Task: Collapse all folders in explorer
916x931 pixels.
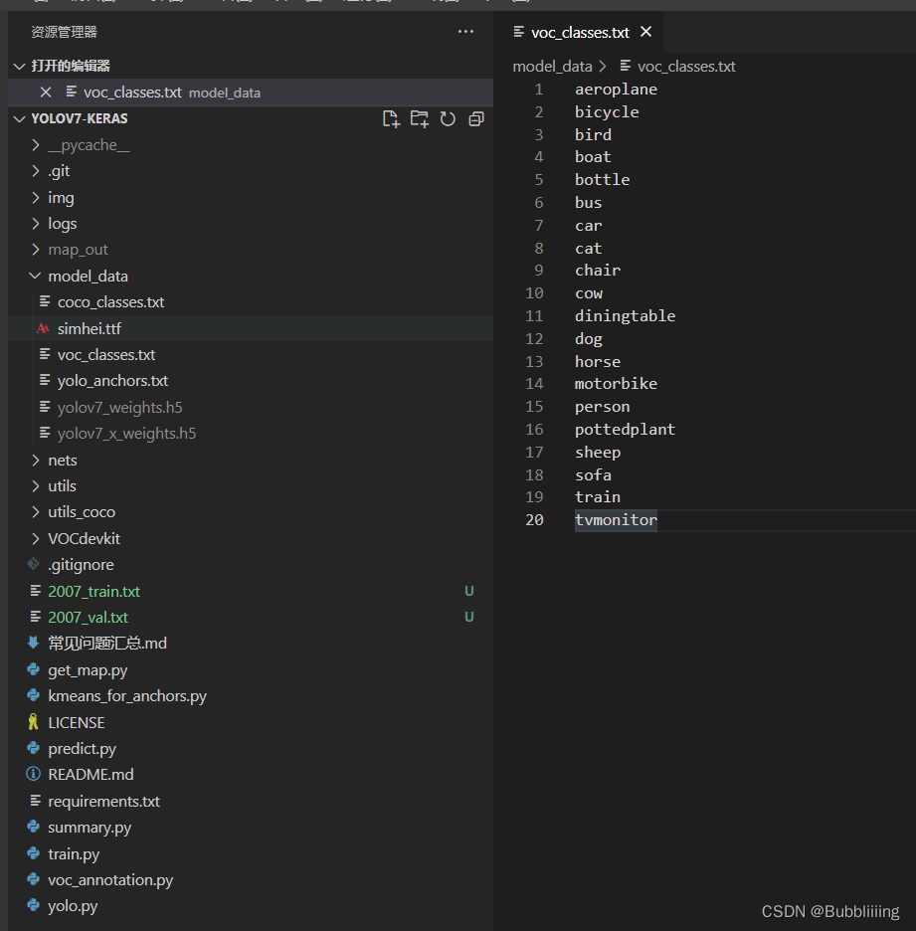Action: click(x=476, y=118)
